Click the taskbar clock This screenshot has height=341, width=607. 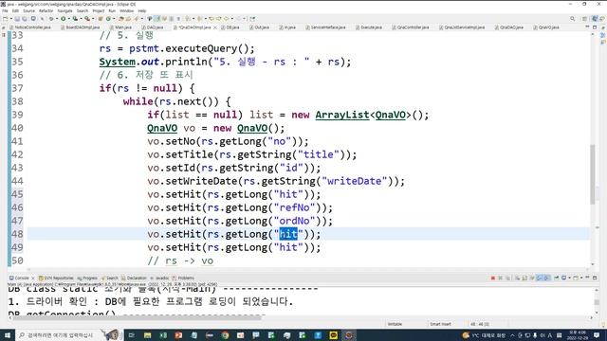578,335
